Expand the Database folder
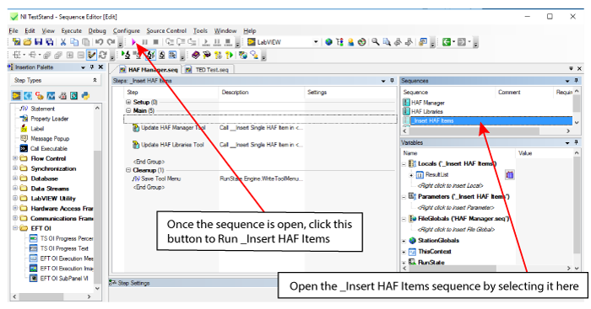Screen dimensions: 591x309 pyautogui.click(x=15, y=178)
